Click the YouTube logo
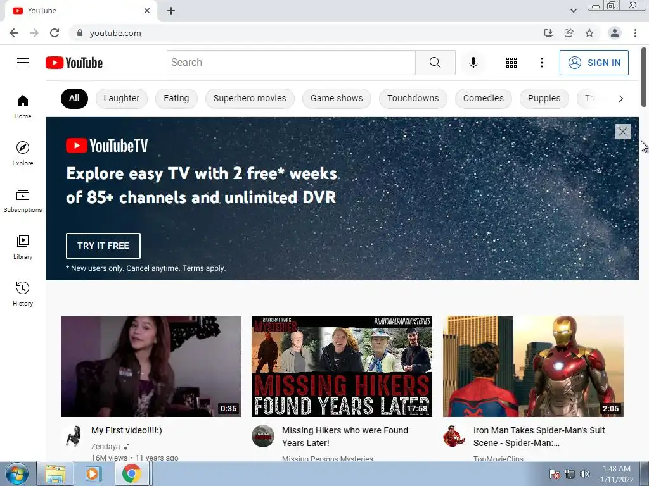The width and height of the screenshot is (649, 486). pyautogui.click(x=74, y=63)
